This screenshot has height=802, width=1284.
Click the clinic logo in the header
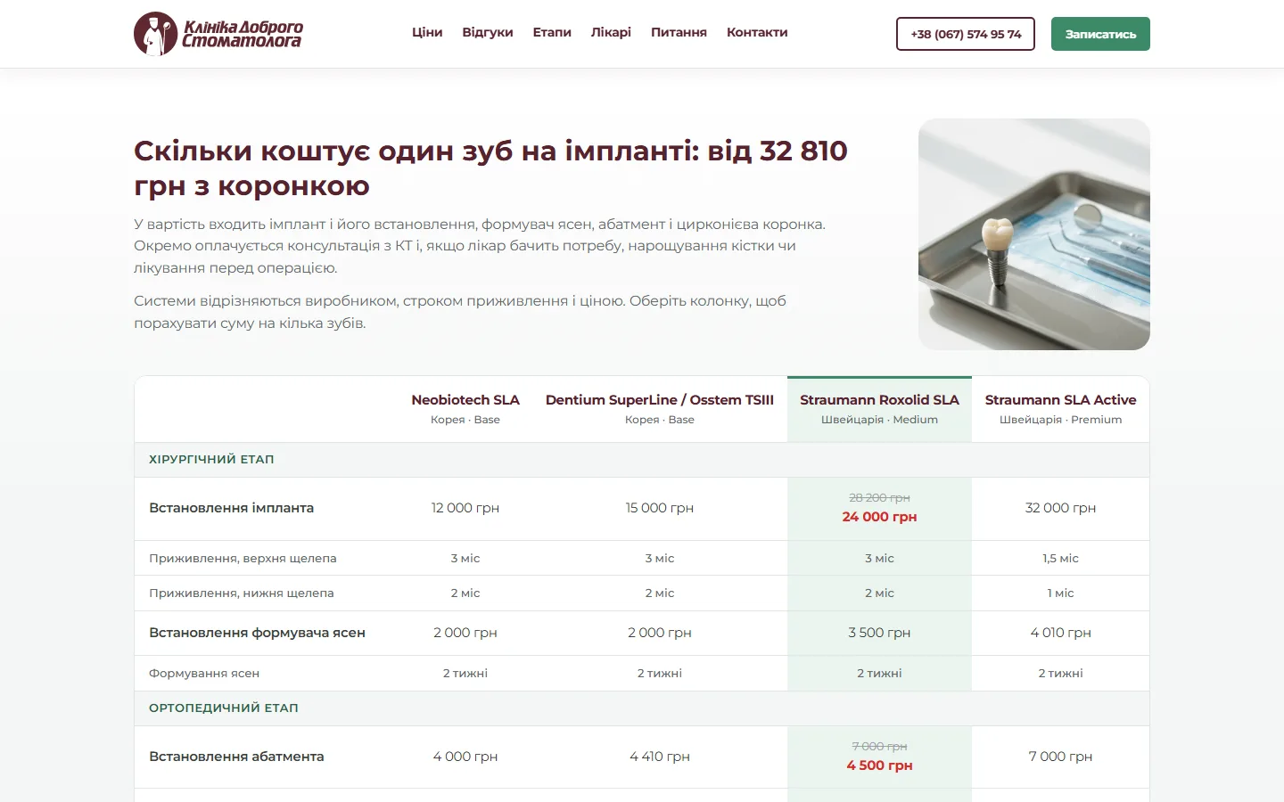tap(218, 34)
